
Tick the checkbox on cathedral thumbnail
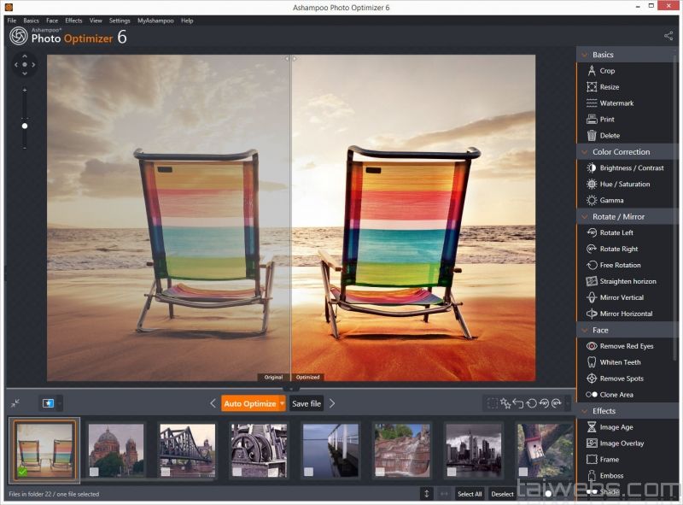click(x=94, y=471)
